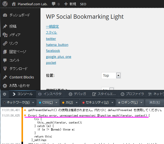
Task: Toggle the CSS(C) console filter
Action: (x=46, y=103)
